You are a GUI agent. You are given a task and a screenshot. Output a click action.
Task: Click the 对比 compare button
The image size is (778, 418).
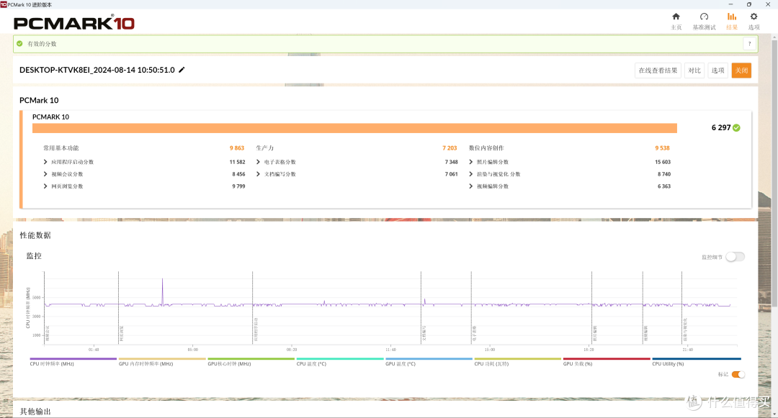click(x=694, y=71)
